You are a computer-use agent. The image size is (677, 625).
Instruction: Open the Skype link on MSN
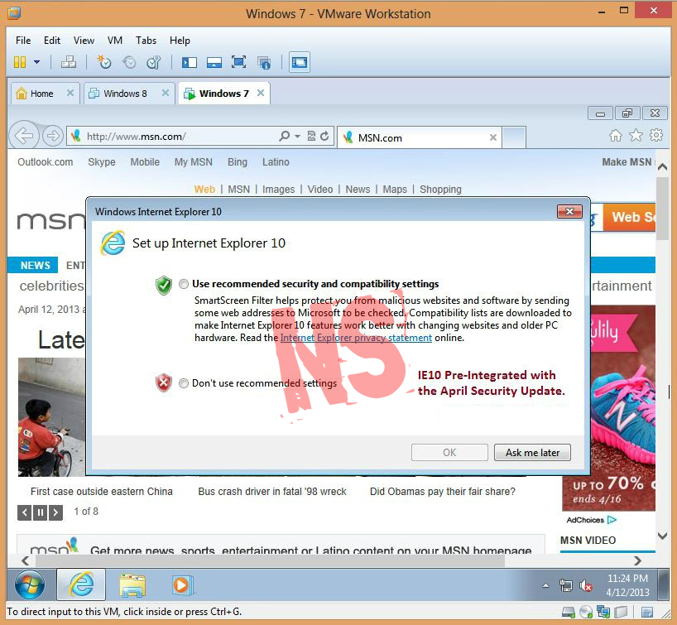tap(102, 162)
